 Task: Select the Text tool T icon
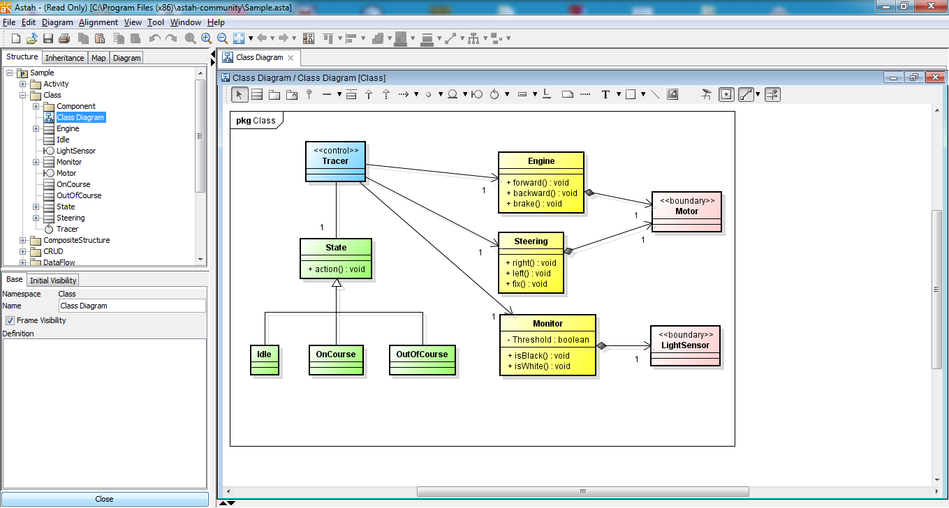pos(605,94)
